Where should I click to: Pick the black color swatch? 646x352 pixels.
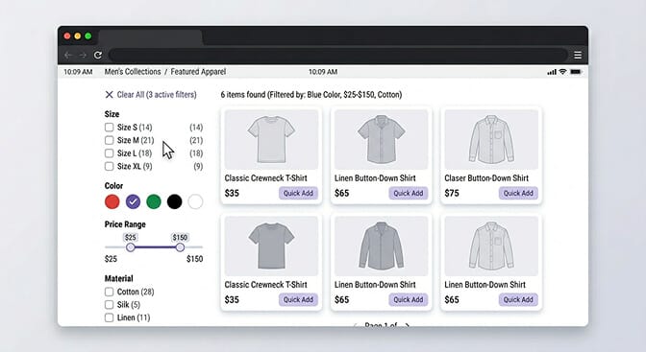point(174,202)
